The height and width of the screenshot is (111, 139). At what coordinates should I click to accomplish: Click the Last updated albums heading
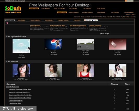click(16, 36)
